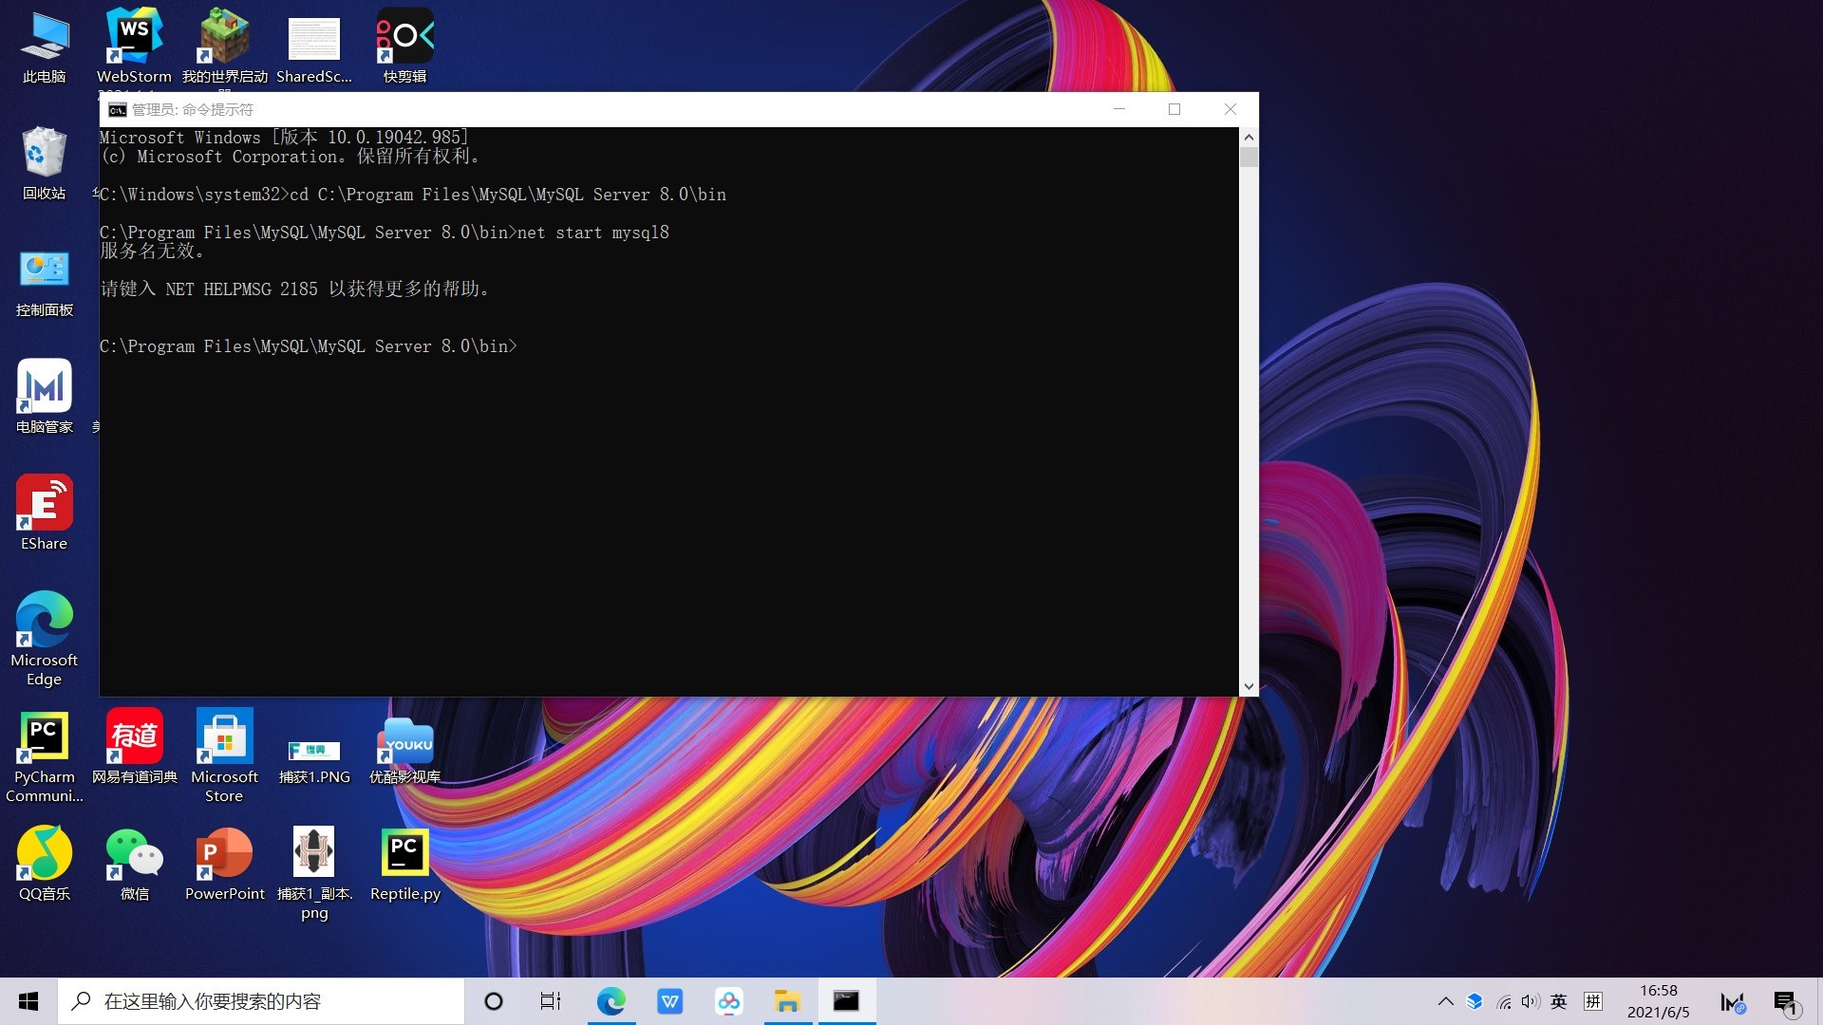Screen dimensions: 1823x1025
Task: Open Cortana circle button on taskbar
Action: [494, 1001]
